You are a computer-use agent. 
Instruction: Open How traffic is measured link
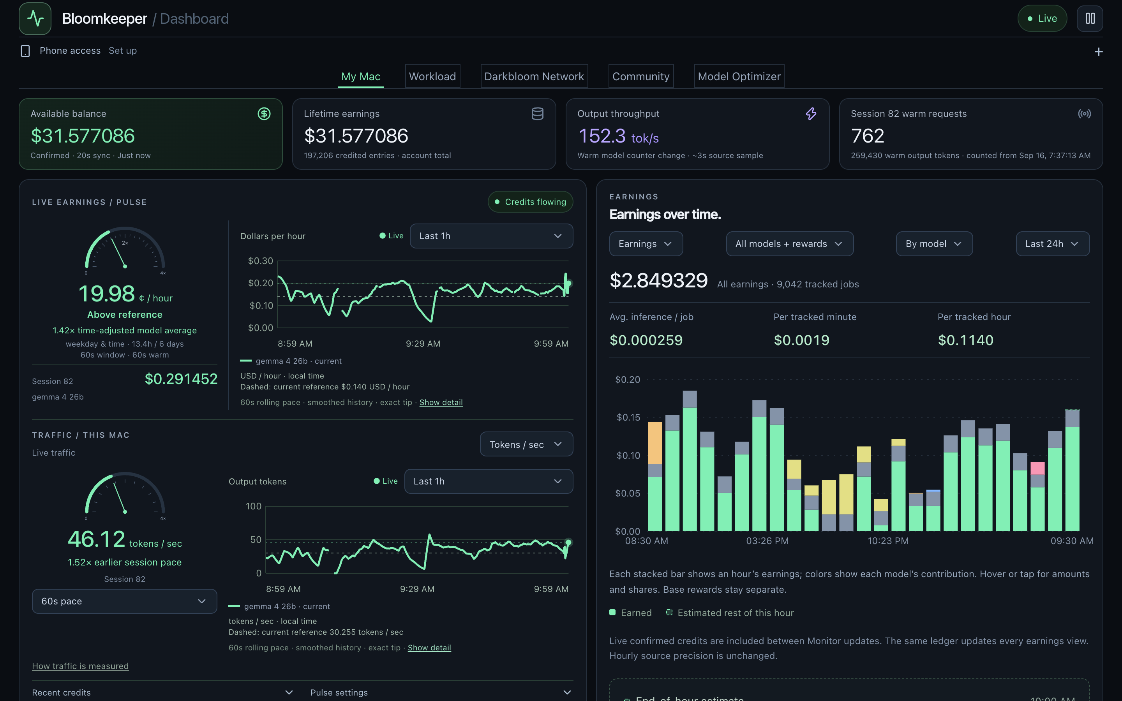80,666
